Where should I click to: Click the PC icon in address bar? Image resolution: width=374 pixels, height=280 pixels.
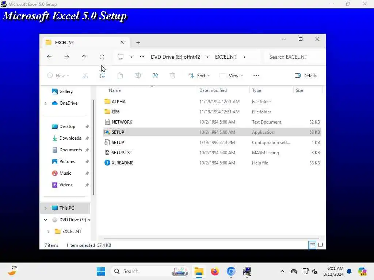121,57
